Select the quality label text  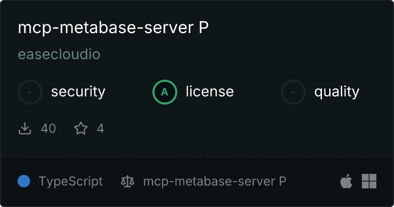coord(336,92)
